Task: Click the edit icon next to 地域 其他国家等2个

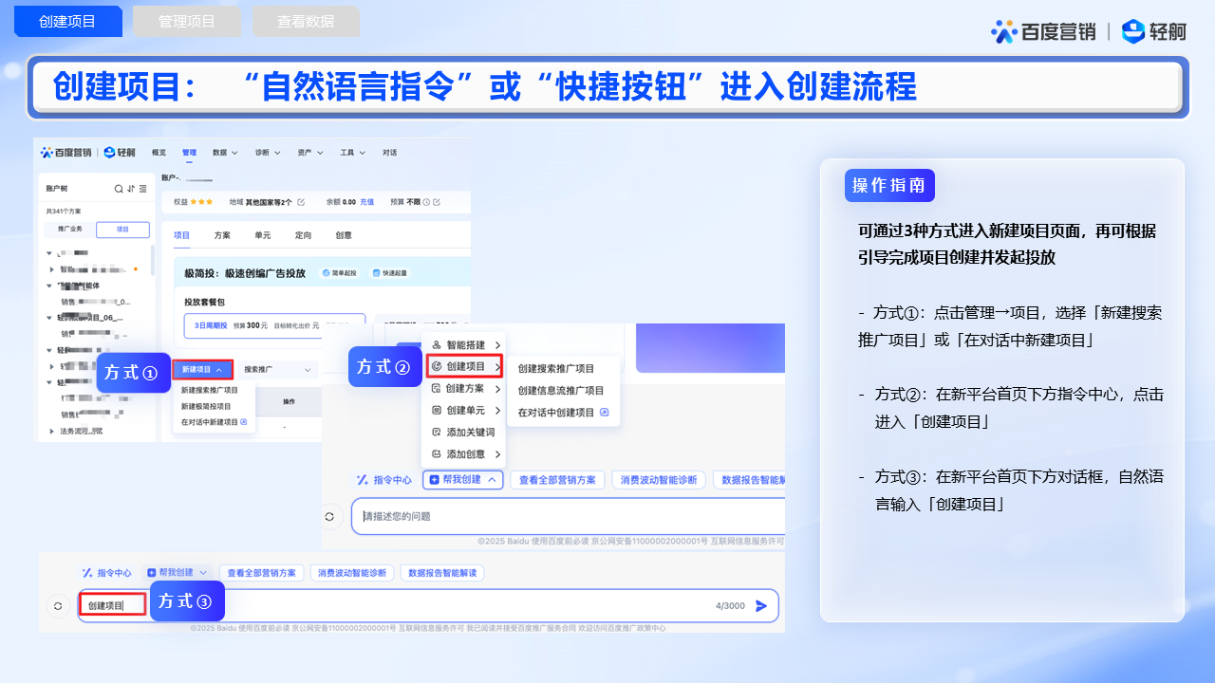Action: point(301,202)
